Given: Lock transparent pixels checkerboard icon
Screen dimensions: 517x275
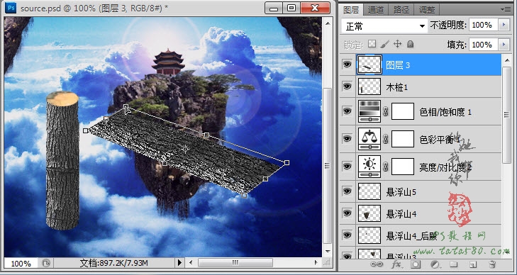Looking at the screenshot, I should (372, 44).
